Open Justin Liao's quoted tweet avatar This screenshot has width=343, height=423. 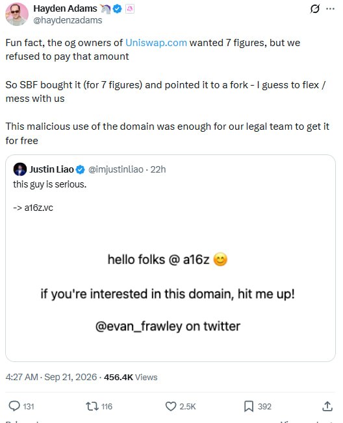(x=20, y=169)
